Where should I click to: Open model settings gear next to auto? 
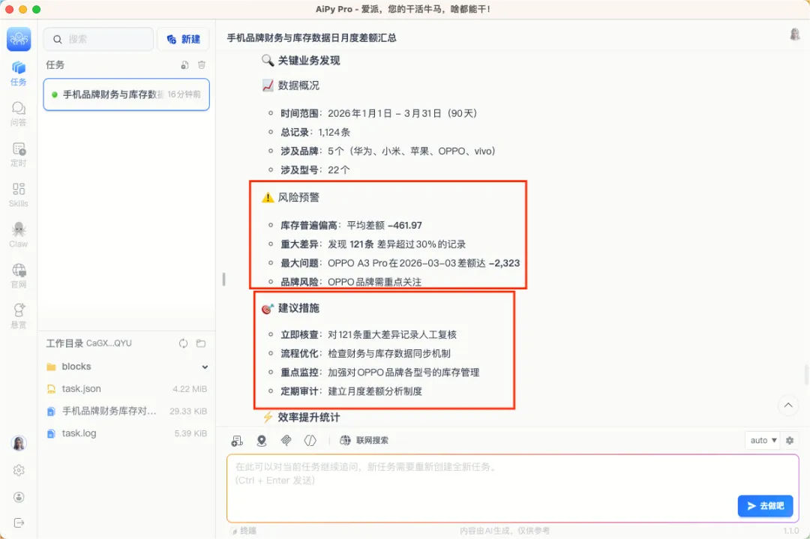789,440
